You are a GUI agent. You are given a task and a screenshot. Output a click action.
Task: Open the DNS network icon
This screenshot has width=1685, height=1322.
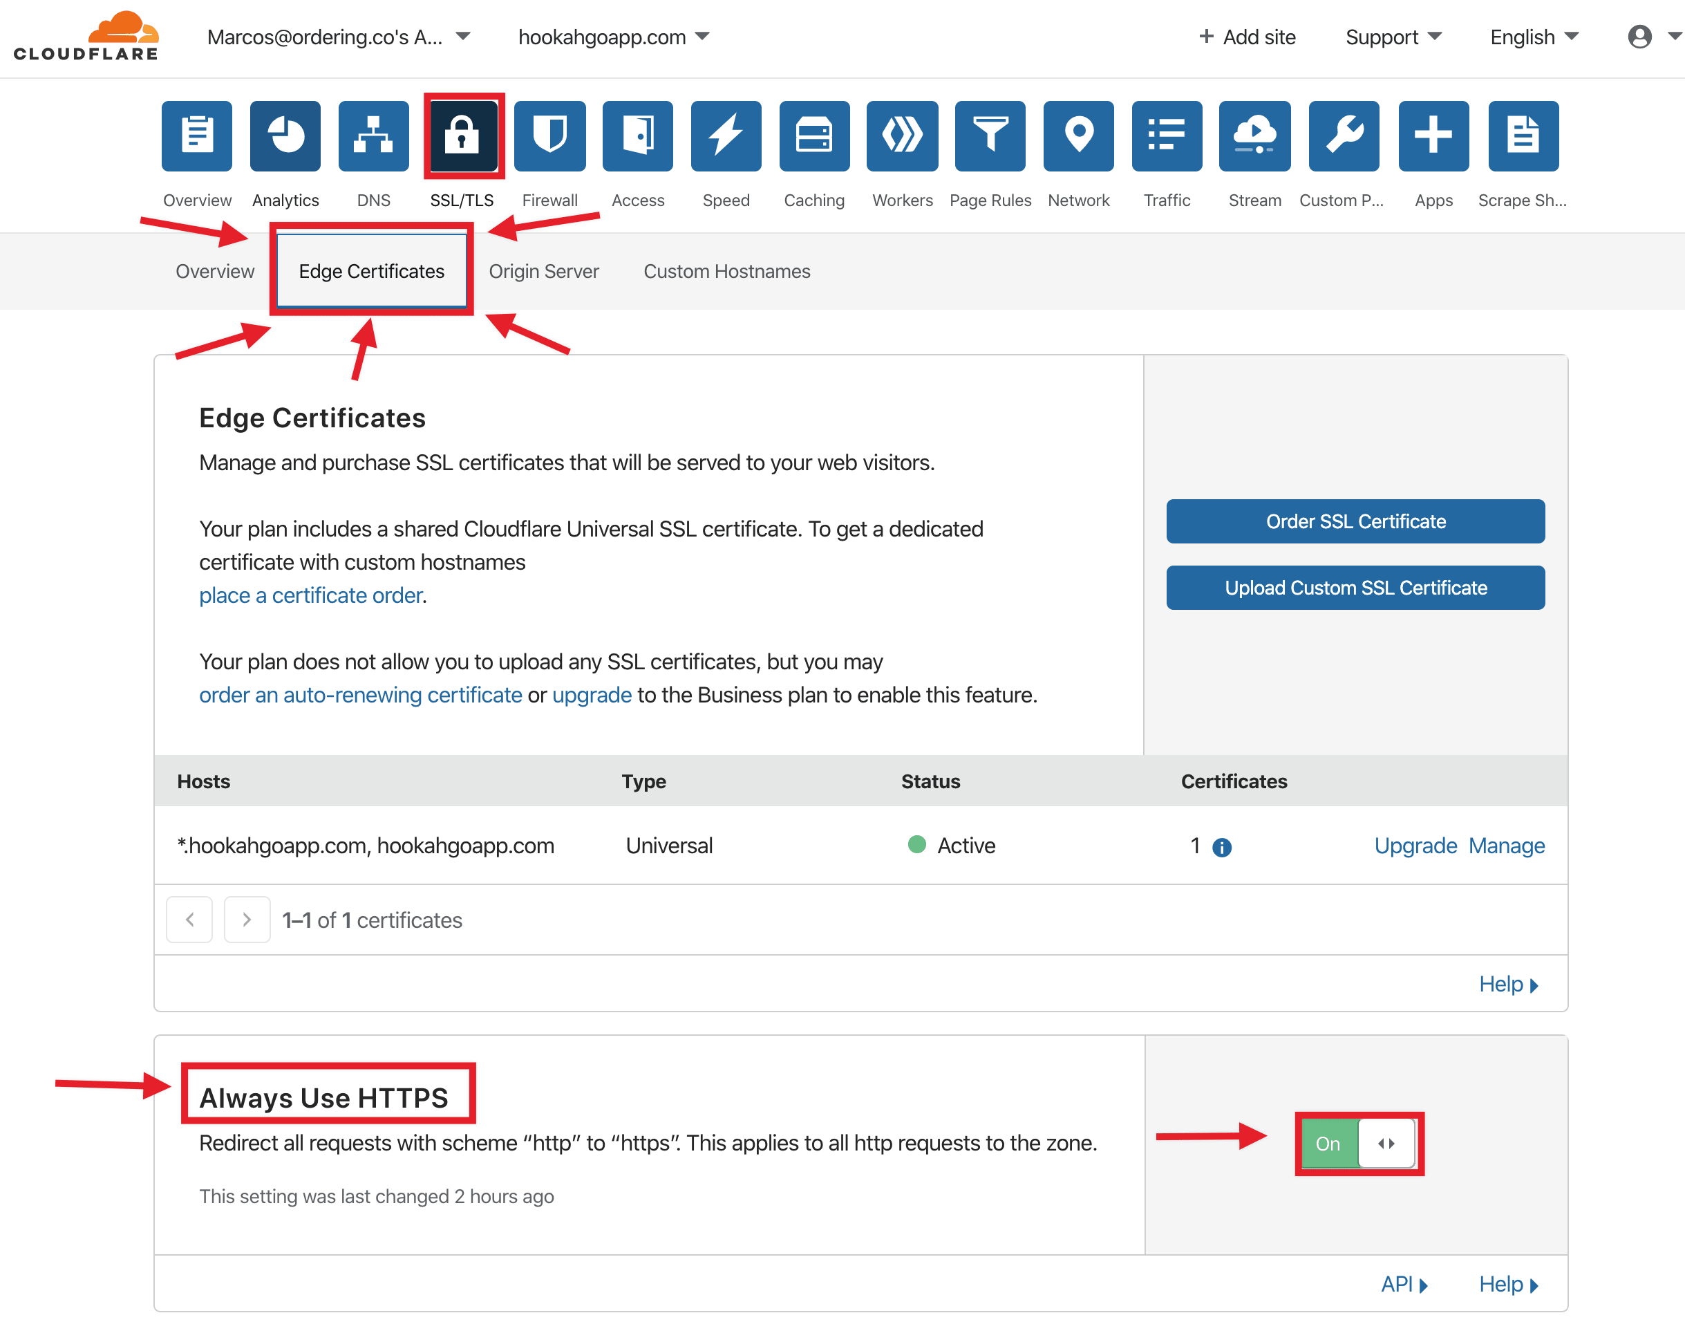click(374, 136)
